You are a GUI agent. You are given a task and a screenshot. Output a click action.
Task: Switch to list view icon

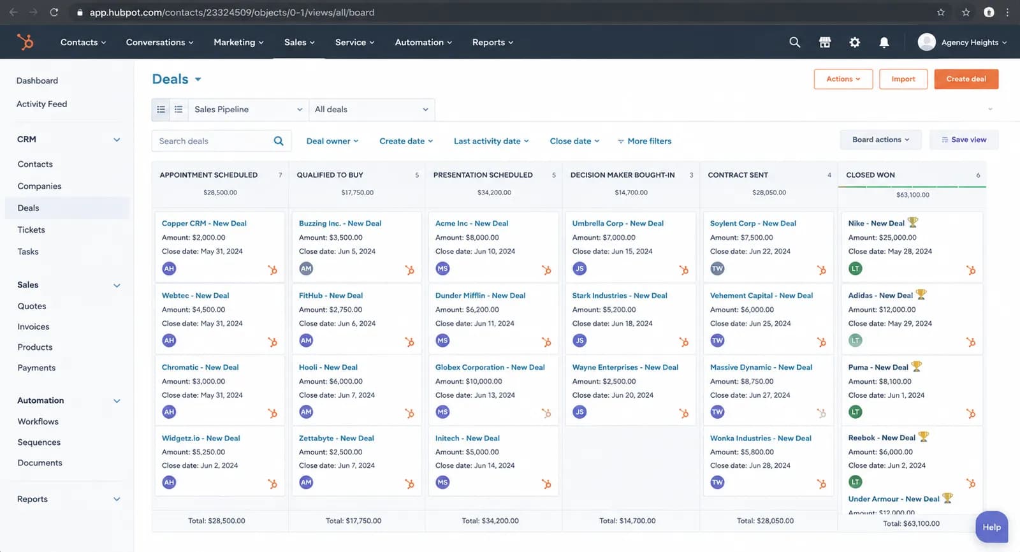(178, 110)
